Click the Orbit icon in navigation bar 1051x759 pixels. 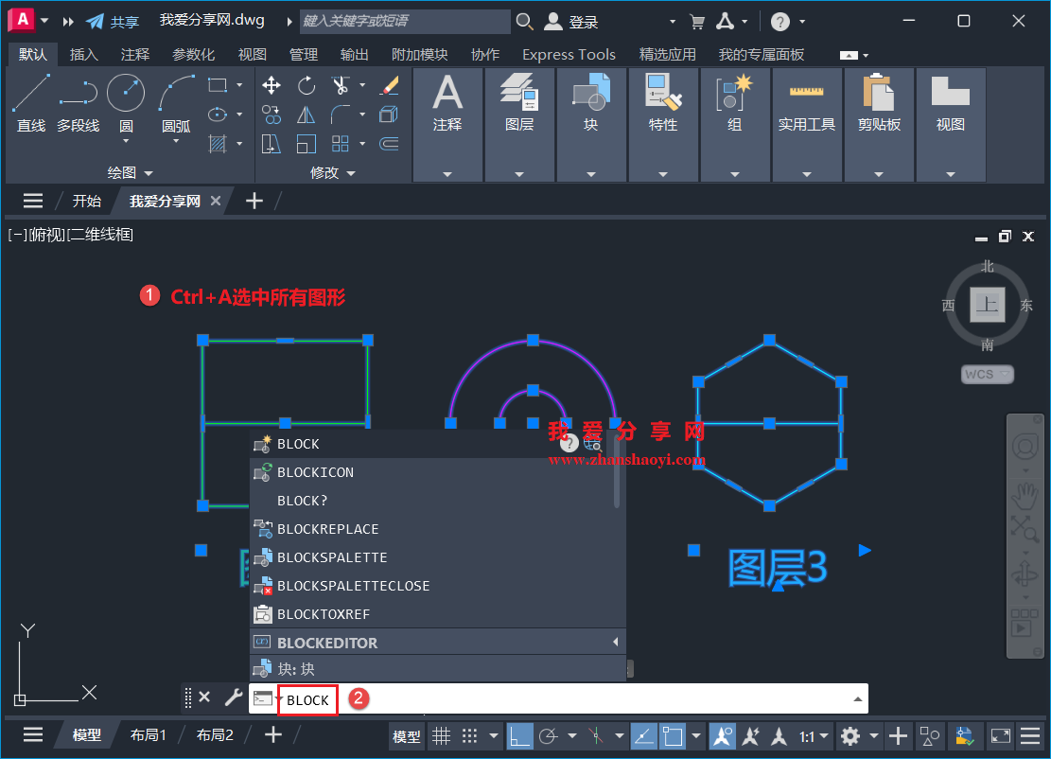click(x=1025, y=573)
